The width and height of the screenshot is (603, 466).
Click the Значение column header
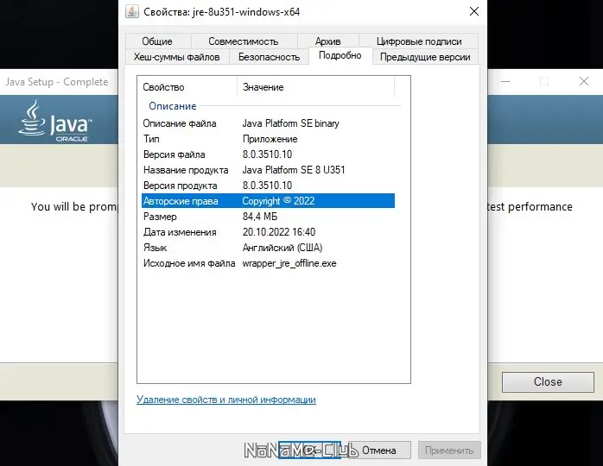315,87
